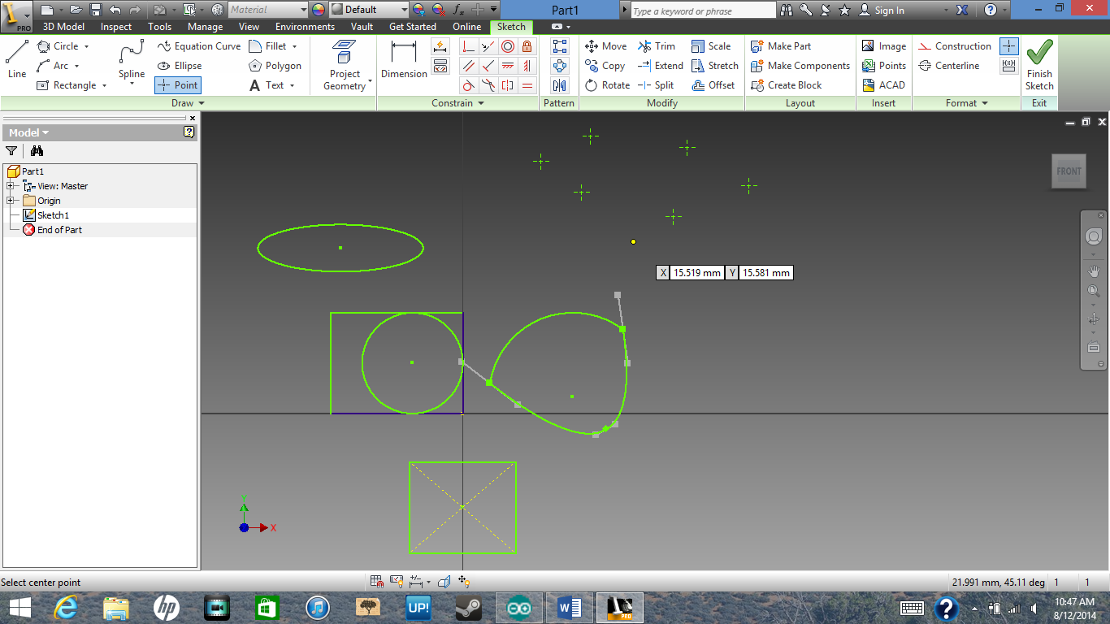Screen dimensions: 1110x624
Task: Toggle Centerline format
Action: coord(949,66)
